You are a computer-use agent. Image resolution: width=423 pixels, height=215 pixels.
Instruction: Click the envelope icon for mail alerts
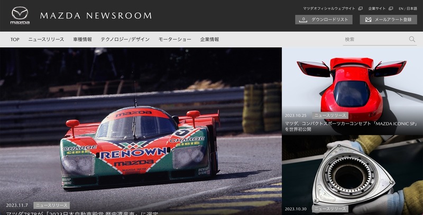(368, 19)
